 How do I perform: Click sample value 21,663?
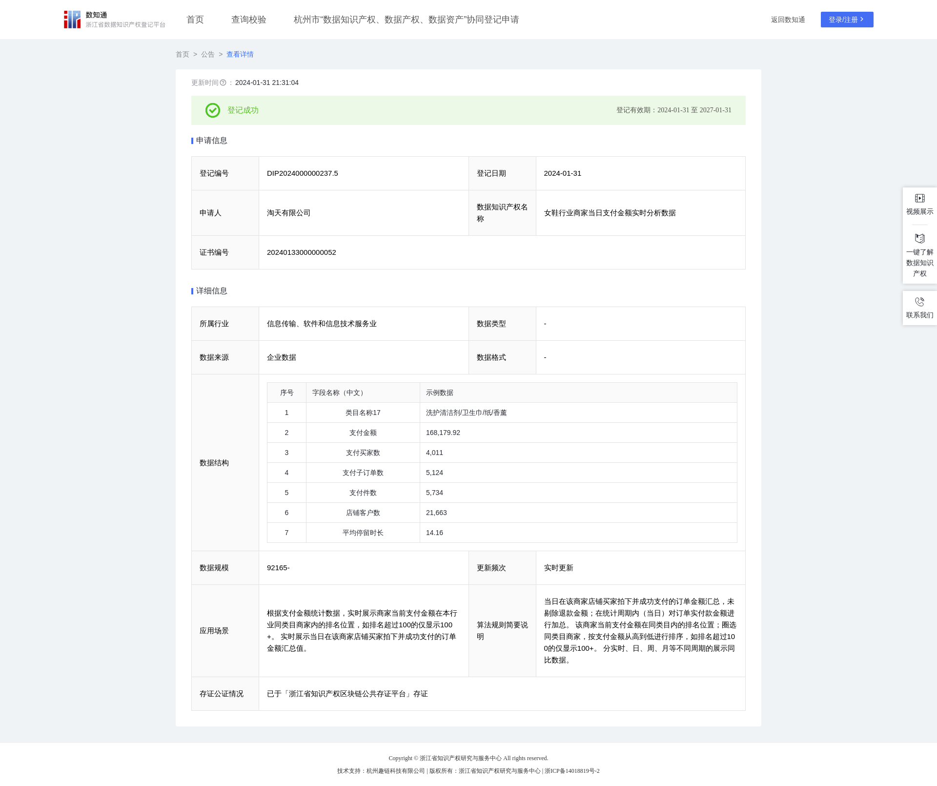click(437, 513)
